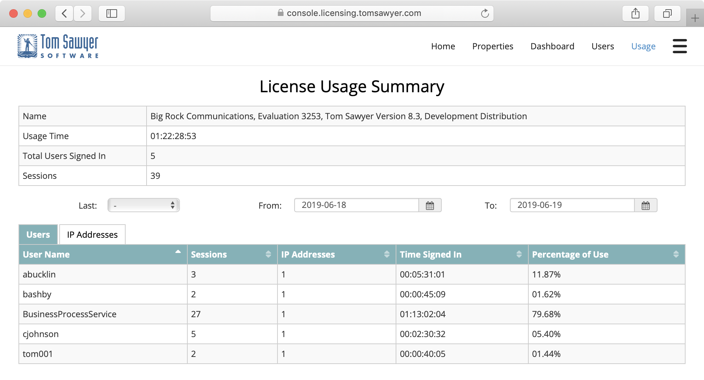This screenshot has height=380, width=704.
Task: Sort the Sessions column
Action: coord(268,254)
